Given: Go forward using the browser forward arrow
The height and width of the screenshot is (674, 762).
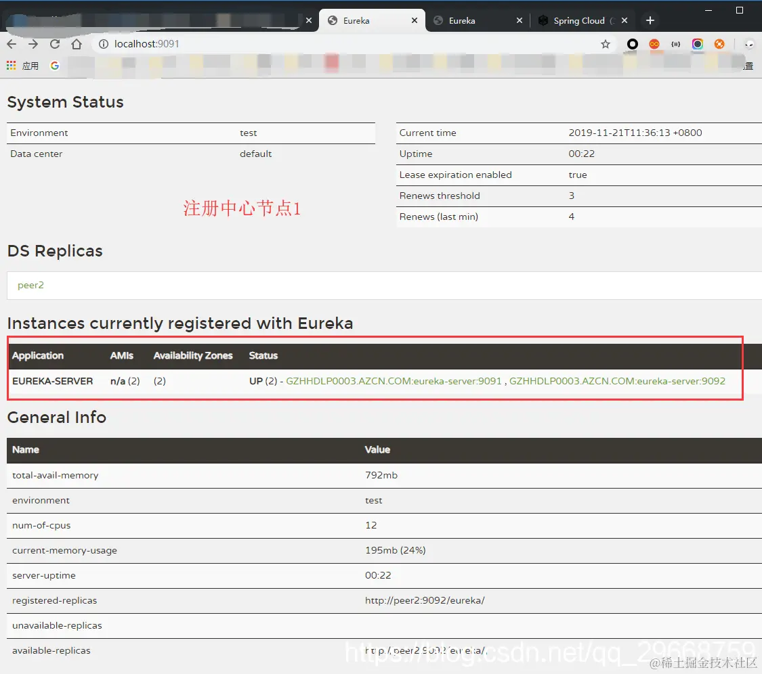Looking at the screenshot, I should 33,44.
